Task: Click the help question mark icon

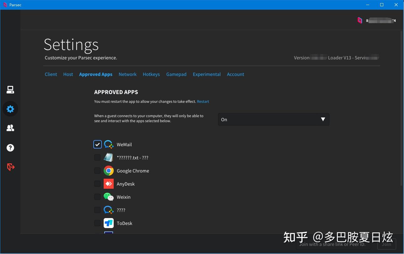Action: pyautogui.click(x=10, y=147)
